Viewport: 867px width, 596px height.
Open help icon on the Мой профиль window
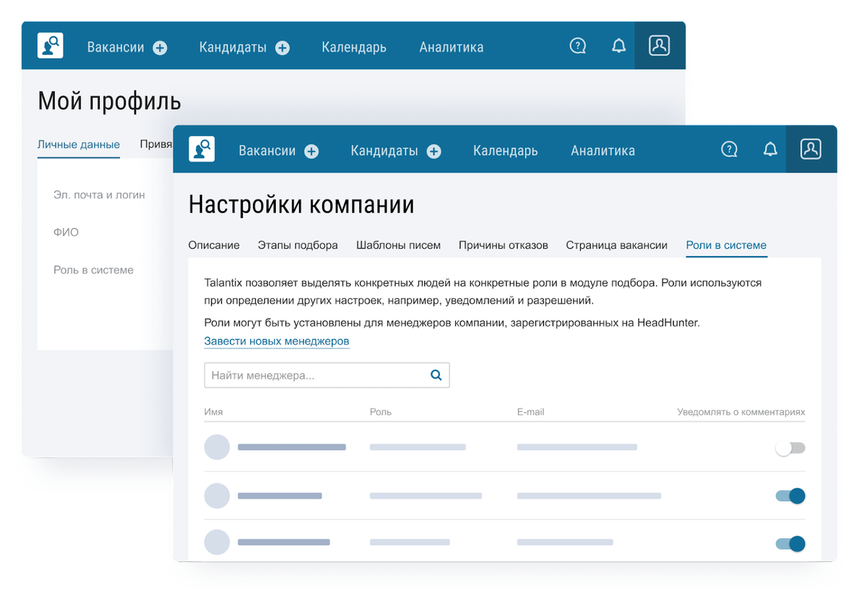click(577, 45)
